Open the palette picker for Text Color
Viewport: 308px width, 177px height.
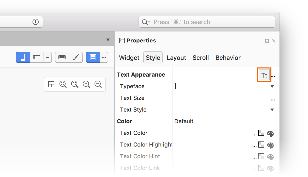click(x=270, y=134)
